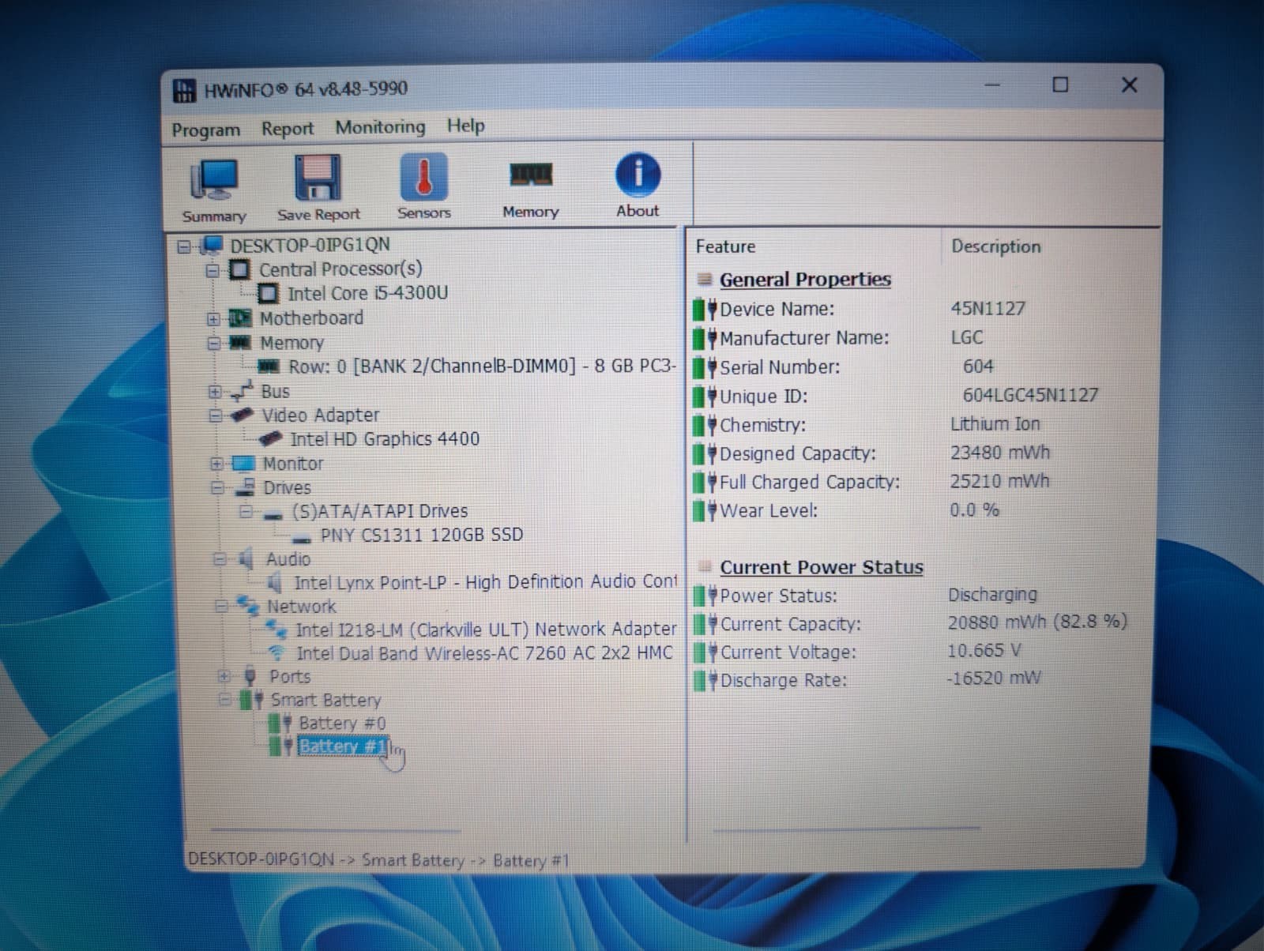This screenshot has width=1264, height=951.
Task: Click the General Properties section heading
Action: (x=805, y=280)
